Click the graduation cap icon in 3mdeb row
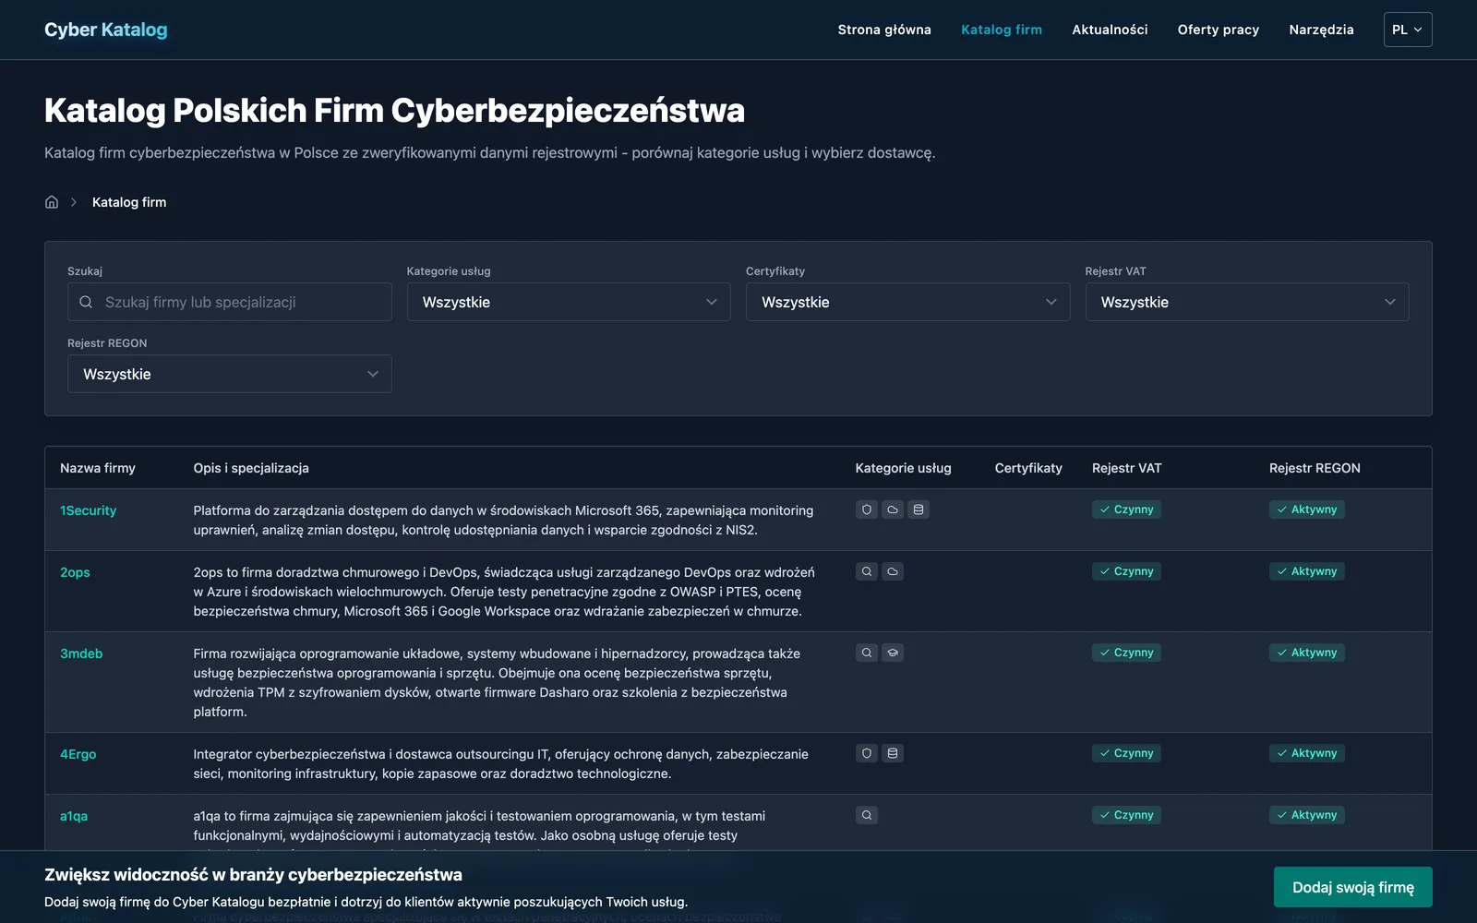This screenshot has height=923, width=1477. (x=892, y=653)
